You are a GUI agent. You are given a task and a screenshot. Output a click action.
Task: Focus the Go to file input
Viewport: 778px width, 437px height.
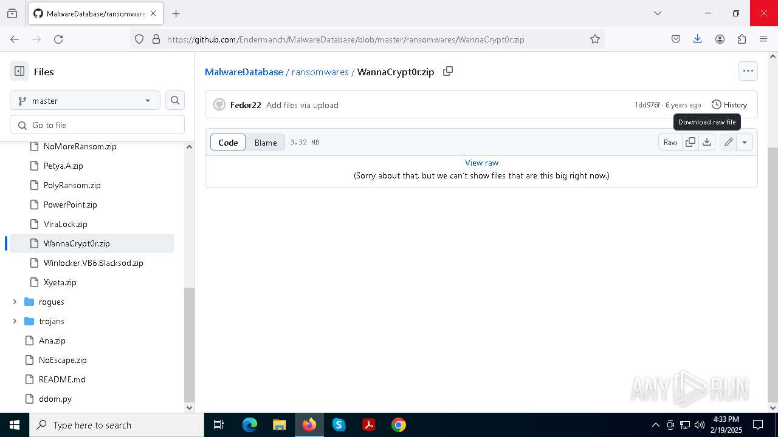(x=97, y=125)
